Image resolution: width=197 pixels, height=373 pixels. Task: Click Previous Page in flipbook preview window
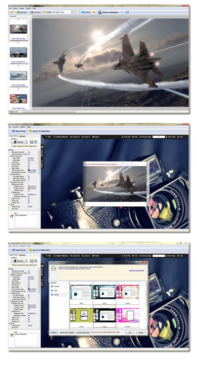coord(145,137)
